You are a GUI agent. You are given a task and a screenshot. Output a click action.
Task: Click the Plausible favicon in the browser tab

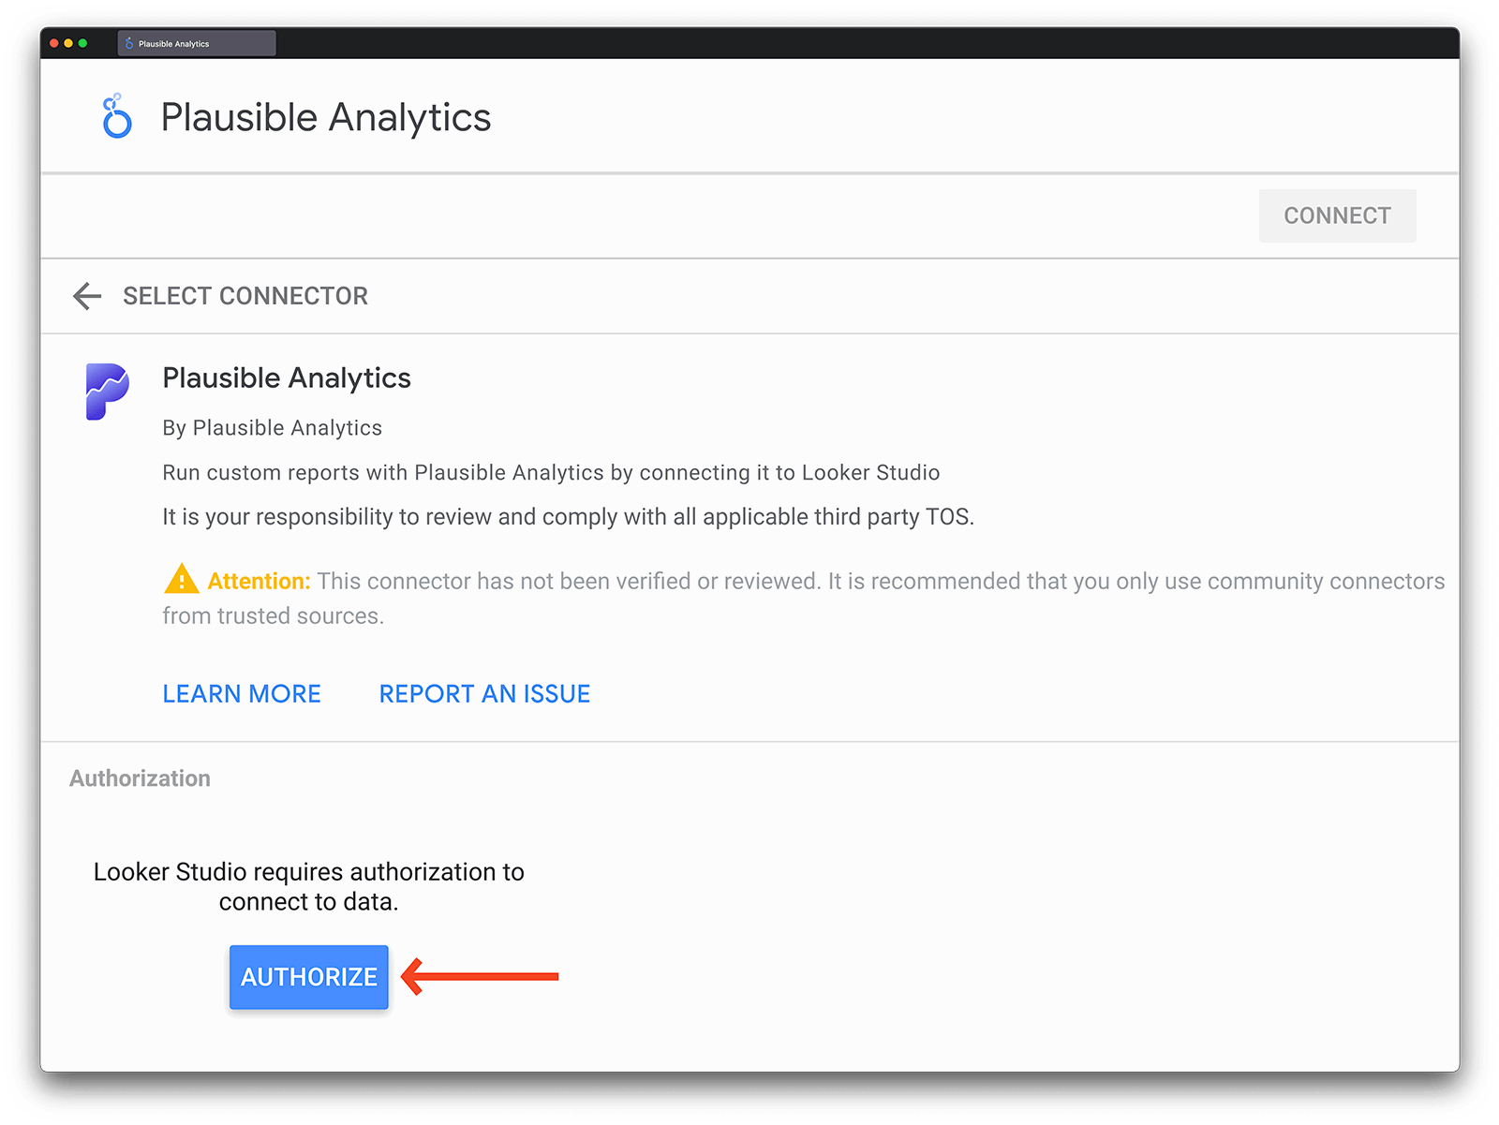pos(126,42)
